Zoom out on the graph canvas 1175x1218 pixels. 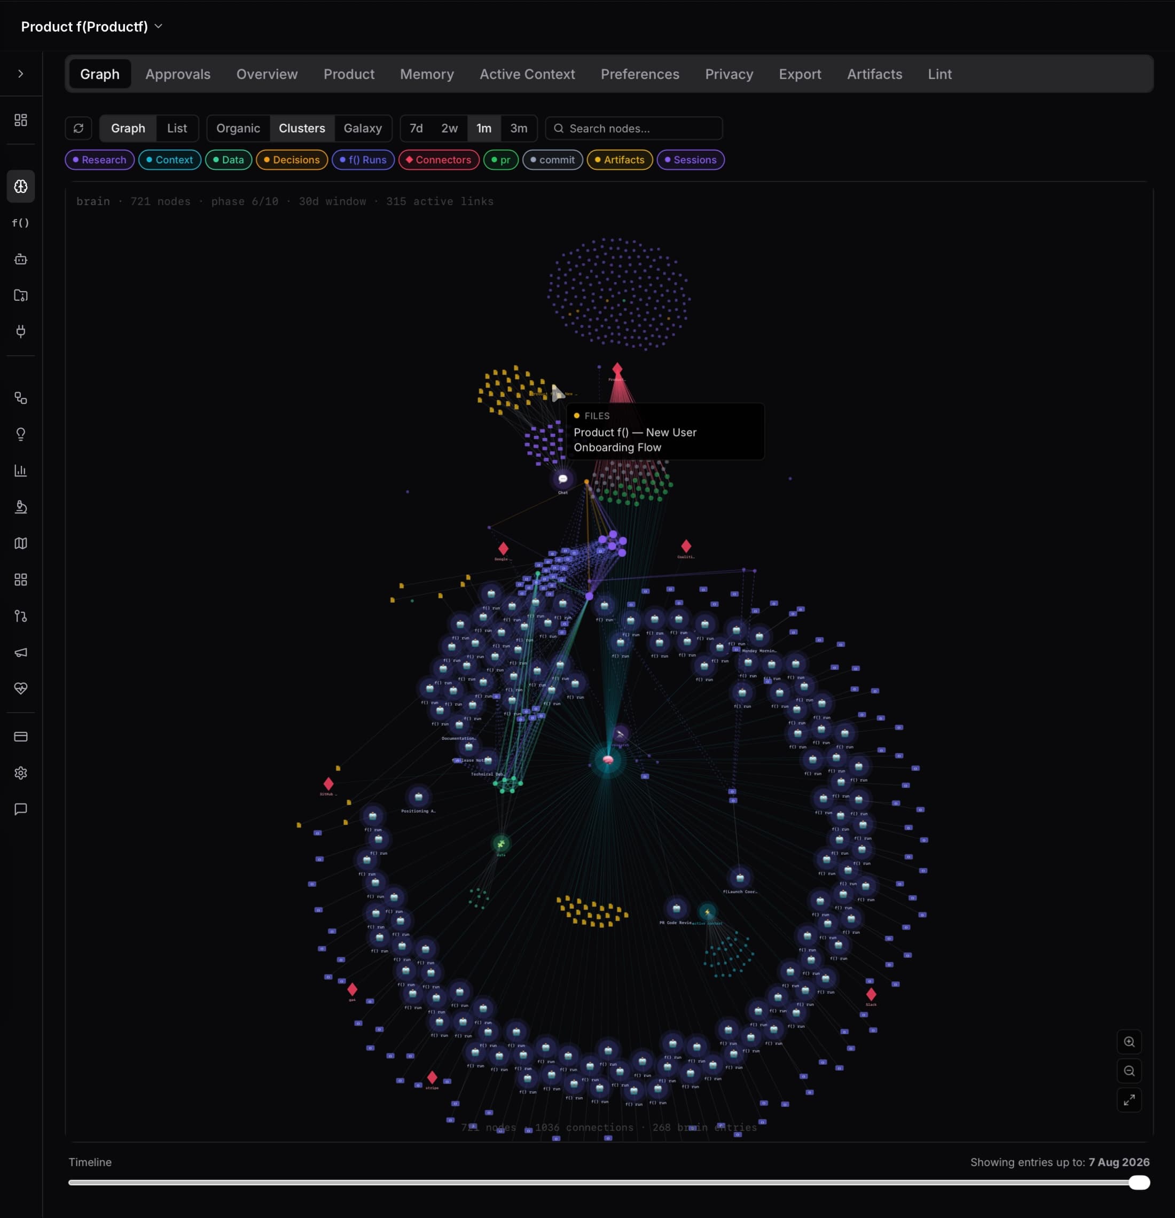coord(1129,1071)
